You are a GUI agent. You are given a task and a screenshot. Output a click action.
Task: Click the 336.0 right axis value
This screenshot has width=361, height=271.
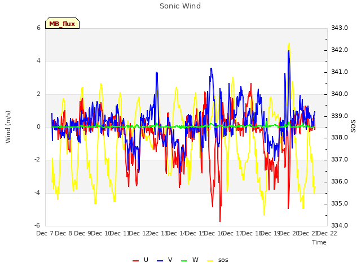(340, 181)
